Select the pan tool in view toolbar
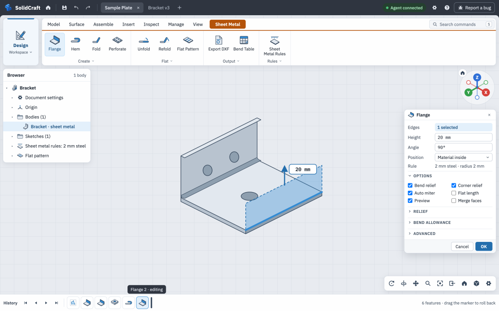 point(416,283)
